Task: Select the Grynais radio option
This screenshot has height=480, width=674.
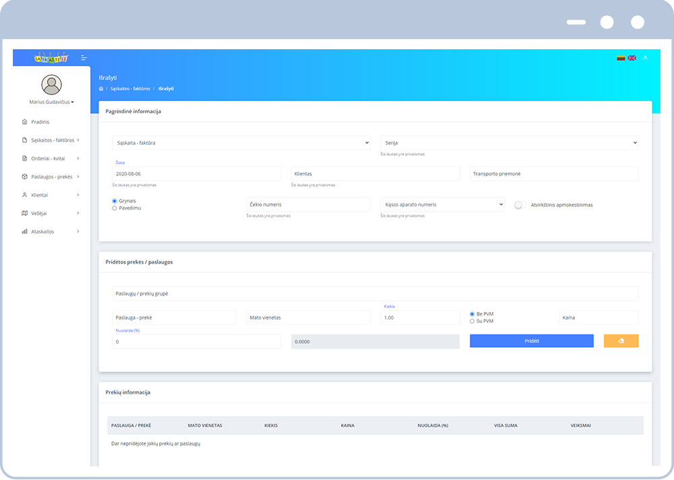Action: point(115,201)
